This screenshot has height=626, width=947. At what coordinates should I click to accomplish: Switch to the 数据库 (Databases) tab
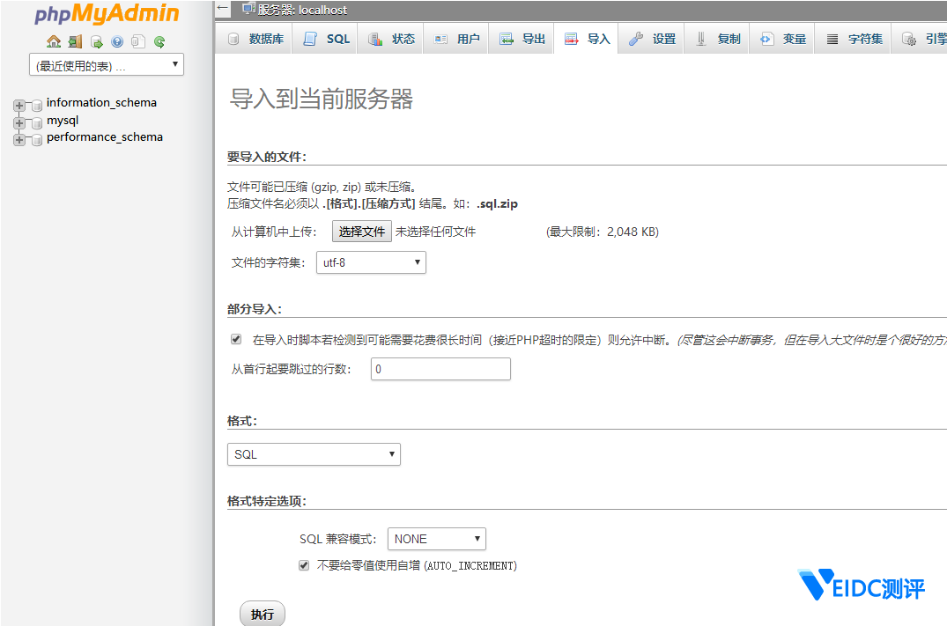256,39
